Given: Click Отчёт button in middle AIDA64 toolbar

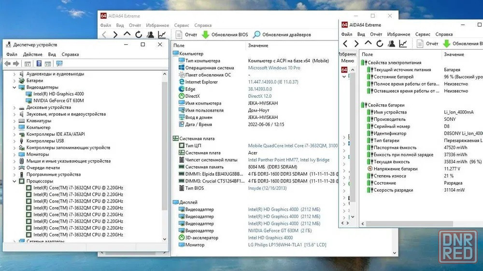Looking at the screenshot, I should pyautogui.click(x=186, y=35).
